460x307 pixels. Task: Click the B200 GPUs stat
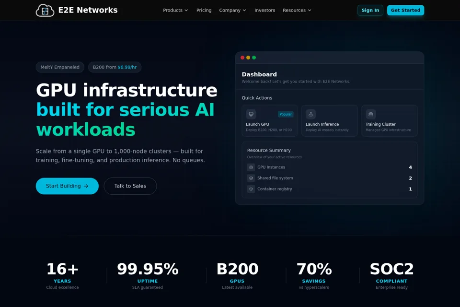tap(237, 275)
